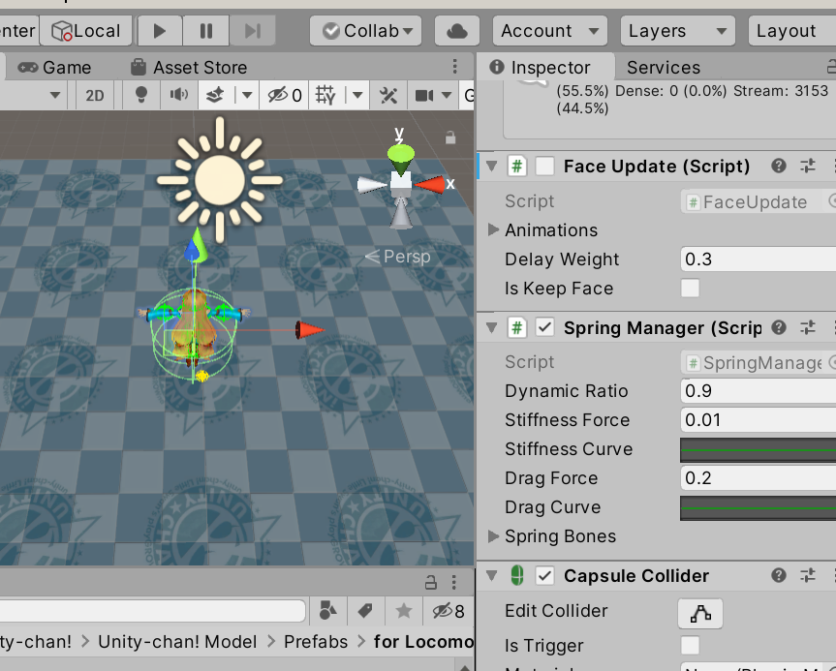Expand the Spring Bones array

click(x=493, y=536)
